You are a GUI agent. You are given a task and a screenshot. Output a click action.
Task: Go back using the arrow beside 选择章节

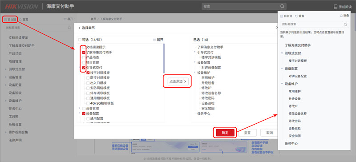pyautogui.click(x=79, y=28)
